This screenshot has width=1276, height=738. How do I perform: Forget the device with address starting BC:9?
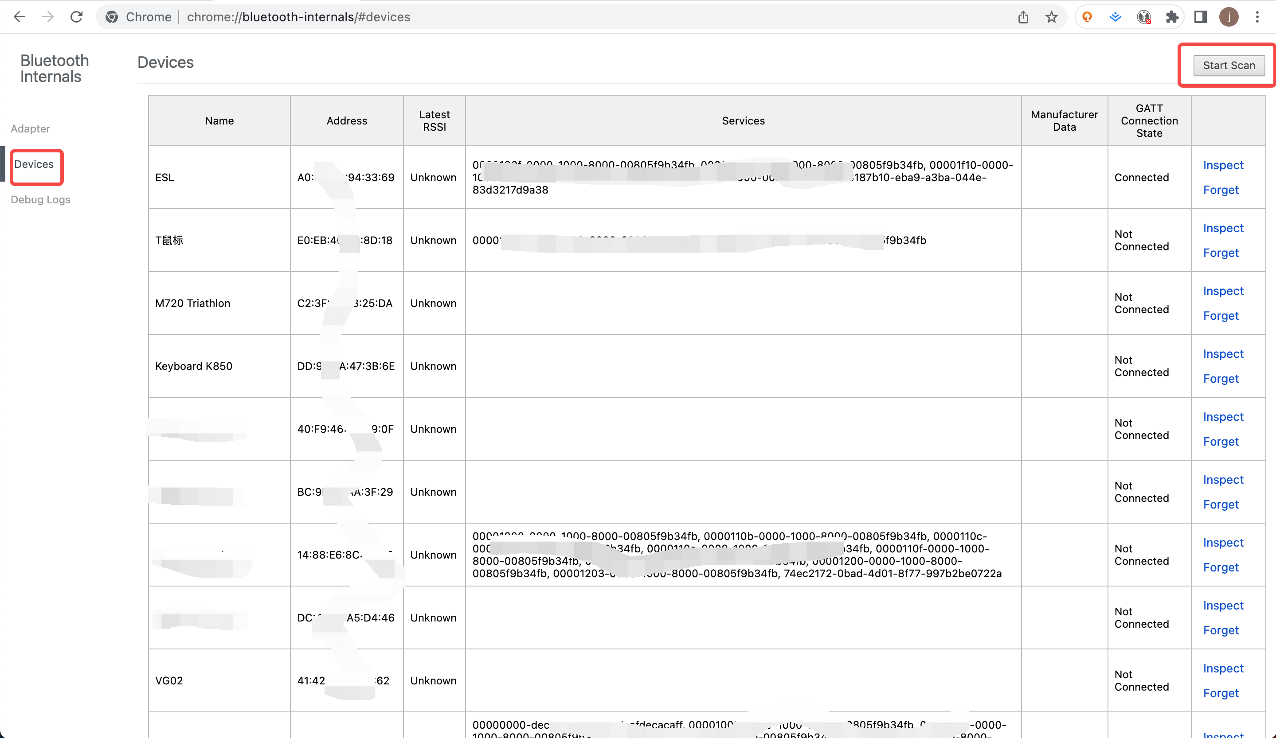[1221, 504]
